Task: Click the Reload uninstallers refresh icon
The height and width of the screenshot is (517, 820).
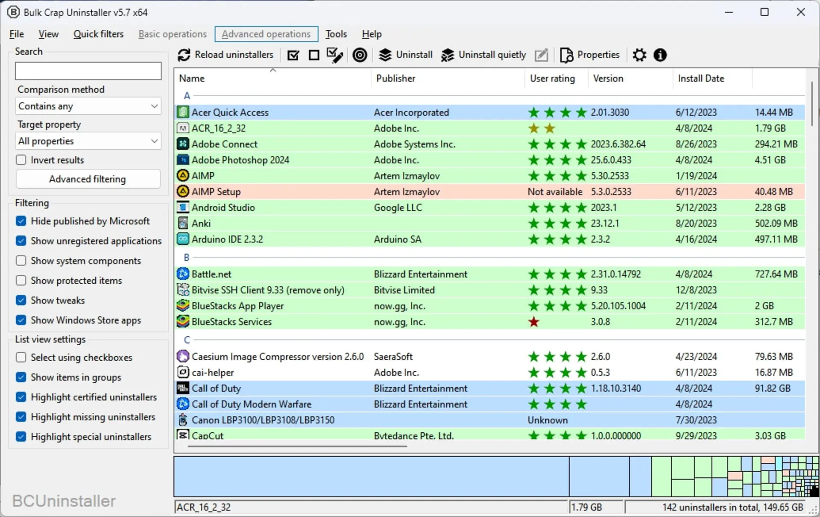Action: click(184, 55)
